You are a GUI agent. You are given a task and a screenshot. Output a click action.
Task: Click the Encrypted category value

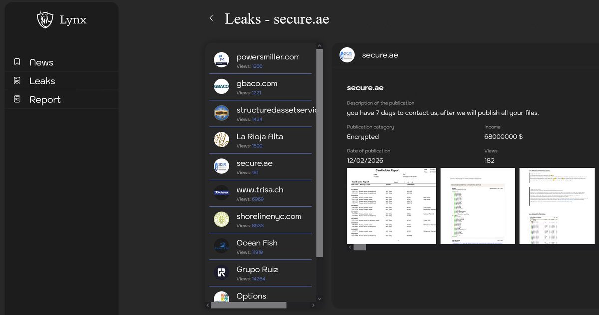363,136
